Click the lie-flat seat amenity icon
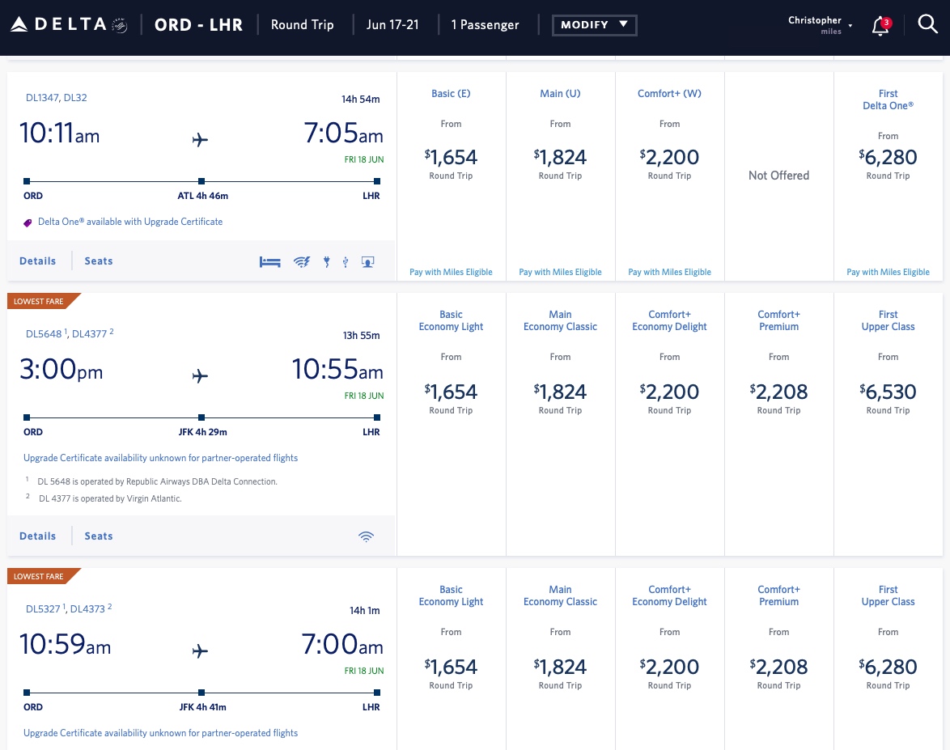Screen dimensions: 950x750 pyautogui.click(x=270, y=261)
